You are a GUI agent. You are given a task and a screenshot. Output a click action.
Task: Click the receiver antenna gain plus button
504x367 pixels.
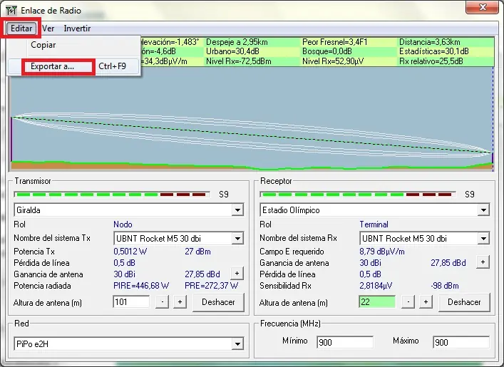click(483, 262)
